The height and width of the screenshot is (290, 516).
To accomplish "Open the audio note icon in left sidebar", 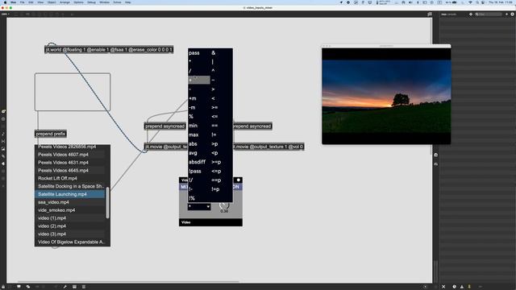I will tap(3, 134).
